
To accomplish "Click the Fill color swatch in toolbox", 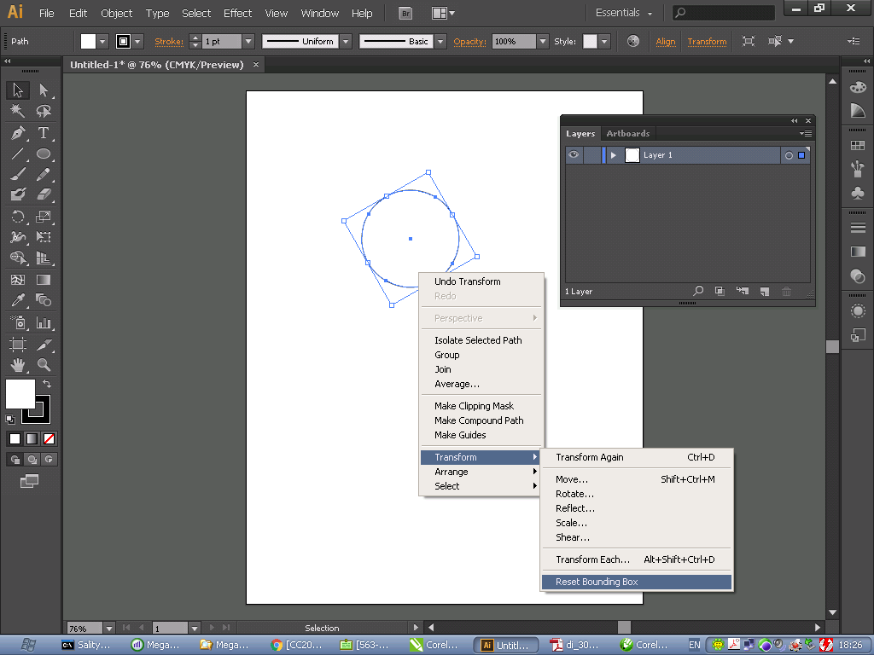I will click(x=20, y=394).
